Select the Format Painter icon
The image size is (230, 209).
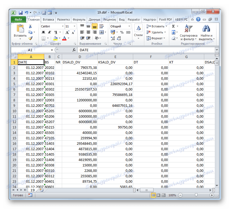31,38
